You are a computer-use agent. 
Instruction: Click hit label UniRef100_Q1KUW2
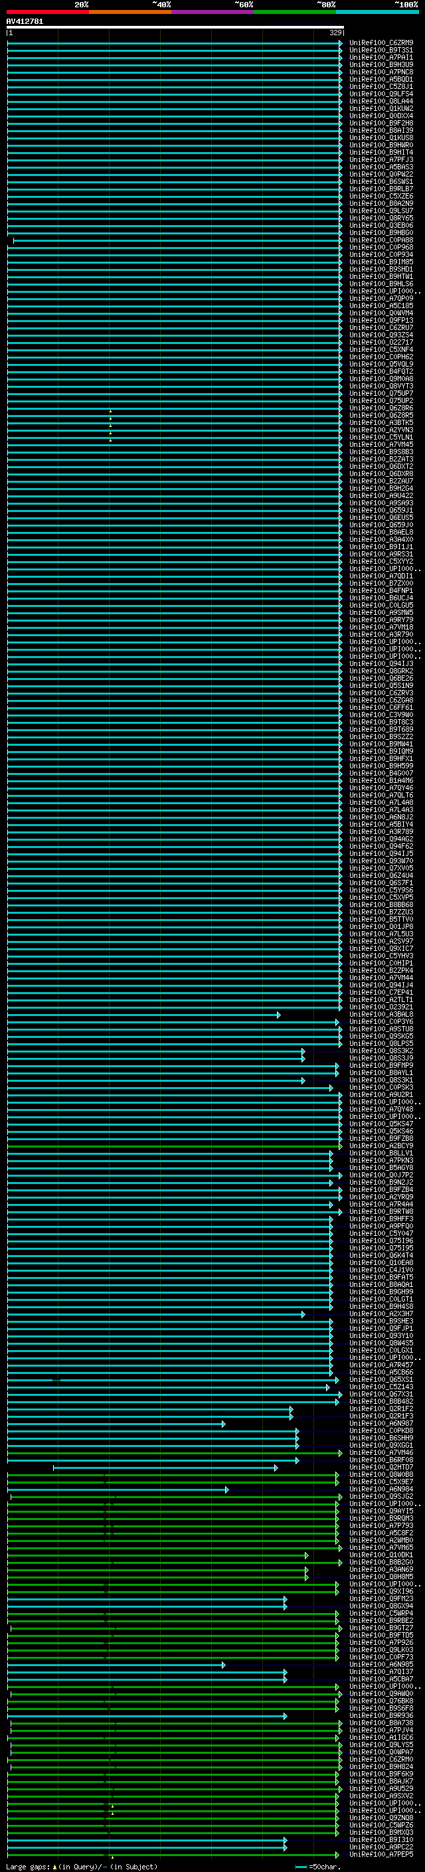tap(381, 108)
